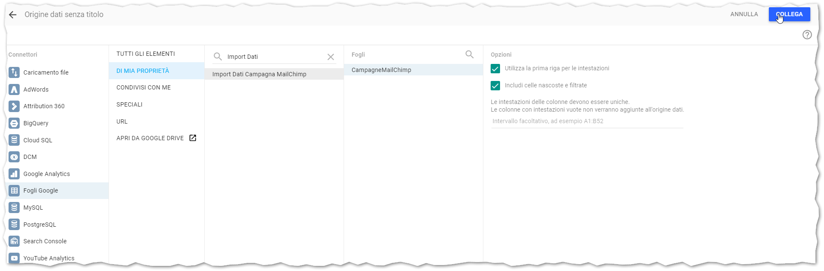The width and height of the screenshot is (824, 271).
Task: Select Google Analytics connector label
Action: [47, 174]
